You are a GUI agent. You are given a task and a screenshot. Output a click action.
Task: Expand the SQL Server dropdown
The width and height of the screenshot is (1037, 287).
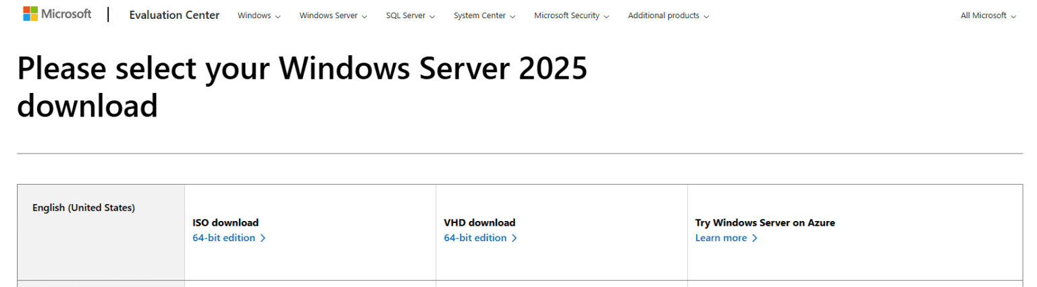coord(410,15)
